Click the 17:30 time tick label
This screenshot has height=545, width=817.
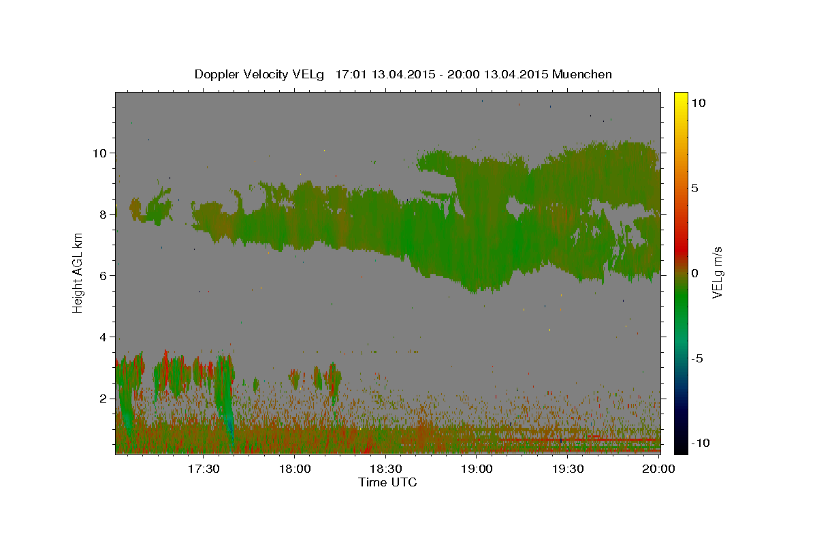[203, 469]
